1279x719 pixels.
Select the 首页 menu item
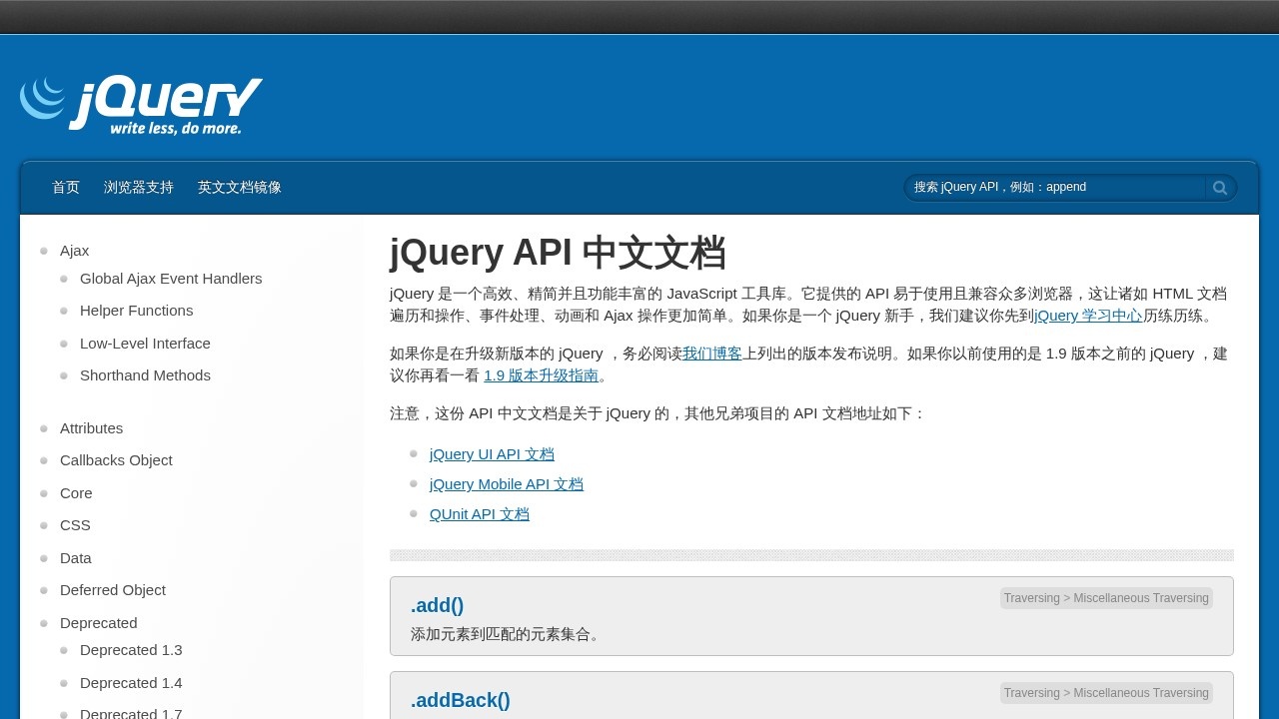65,187
